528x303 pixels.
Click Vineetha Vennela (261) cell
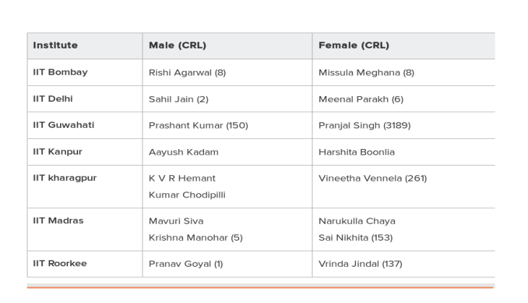(x=372, y=179)
